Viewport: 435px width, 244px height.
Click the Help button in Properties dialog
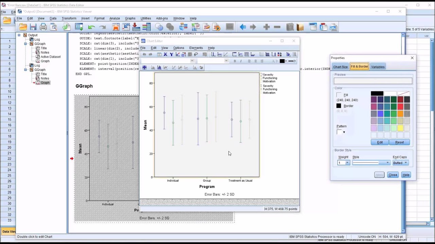tap(406, 175)
